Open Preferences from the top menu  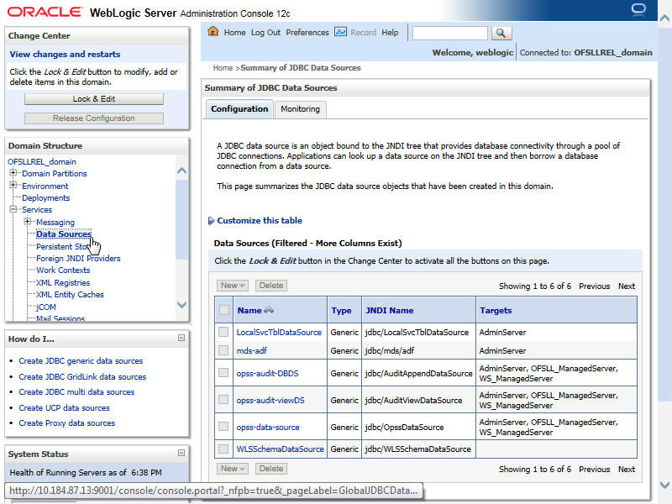click(x=307, y=33)
